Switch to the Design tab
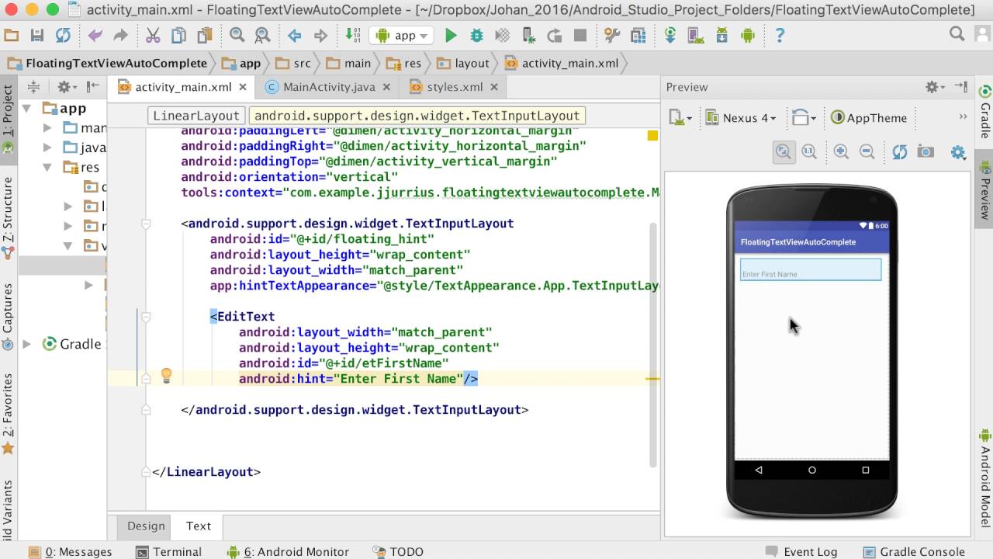 tap(146, 526)
